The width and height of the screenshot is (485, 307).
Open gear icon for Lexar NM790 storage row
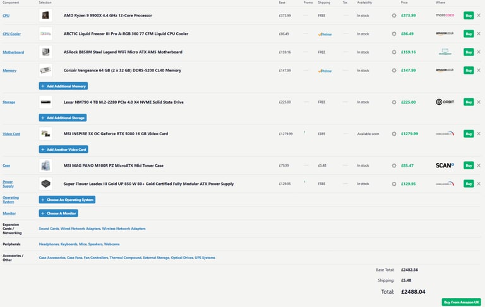point(394,102)
